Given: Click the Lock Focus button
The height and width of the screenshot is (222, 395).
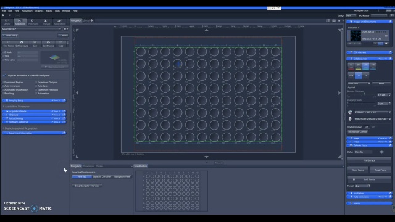Looking at the screenshot, I should tap(369, 179).
